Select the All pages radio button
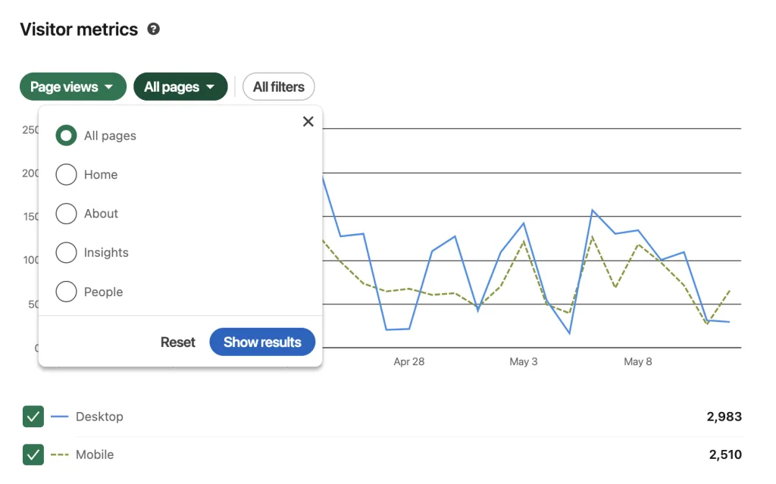Viewport: 776px width, 484px height. coord(67,136)
